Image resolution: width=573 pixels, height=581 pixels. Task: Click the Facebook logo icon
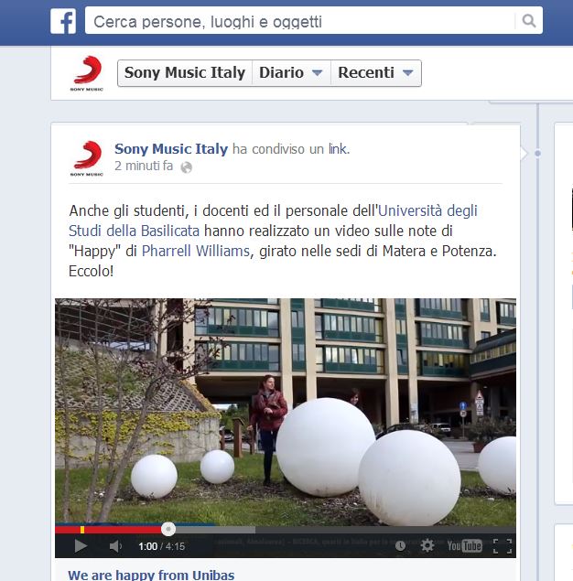(x=63, y=21)
